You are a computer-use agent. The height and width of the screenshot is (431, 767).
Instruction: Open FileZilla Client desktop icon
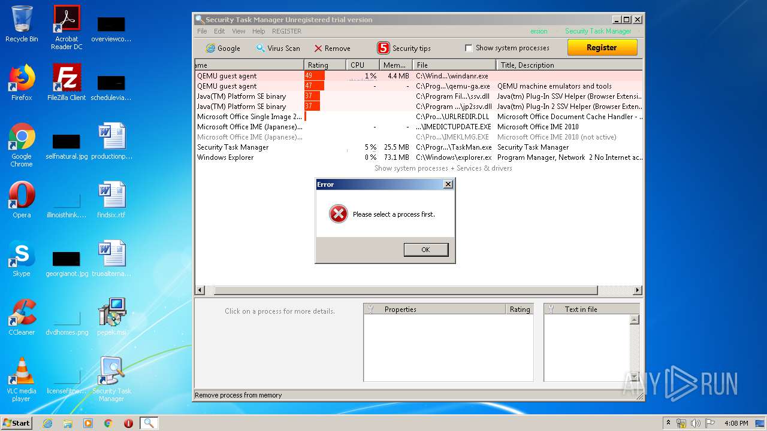click(67, 83)
